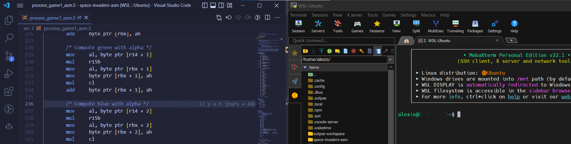
Task: Open the /home/alexis/ path dropdown
Action: pos(390,60)
